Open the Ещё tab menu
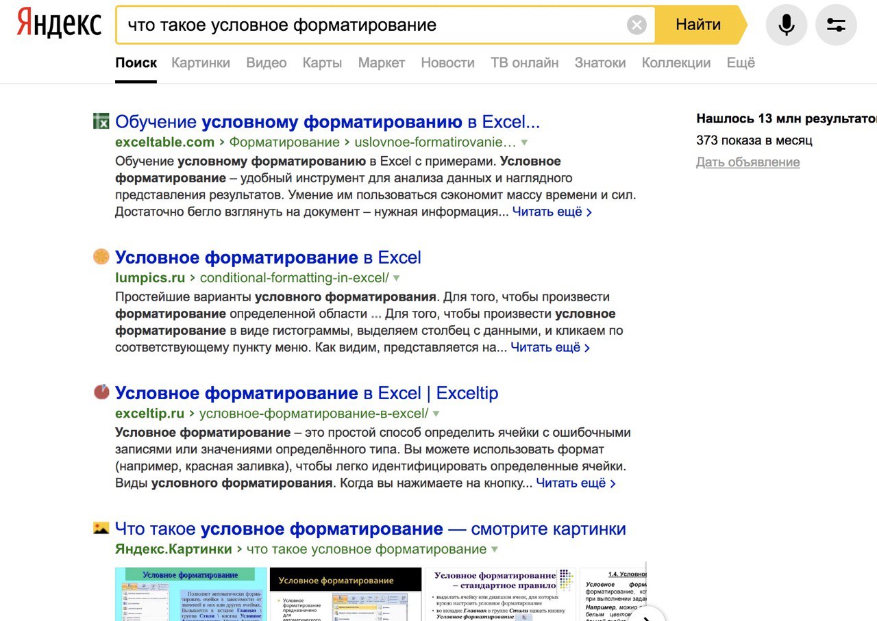 (x=741, y=63)
